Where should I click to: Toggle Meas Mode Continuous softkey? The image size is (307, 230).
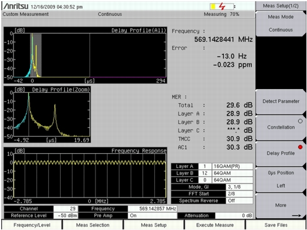pos(280,24)
